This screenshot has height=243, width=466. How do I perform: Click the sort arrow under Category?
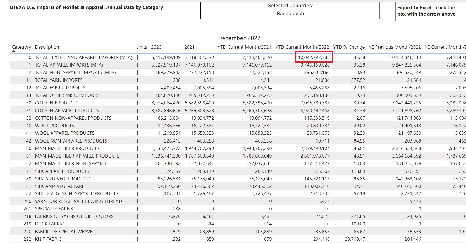pyautogui.click(x=14, y=51)
